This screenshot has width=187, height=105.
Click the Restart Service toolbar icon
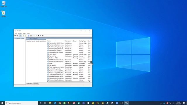(43, 36)
